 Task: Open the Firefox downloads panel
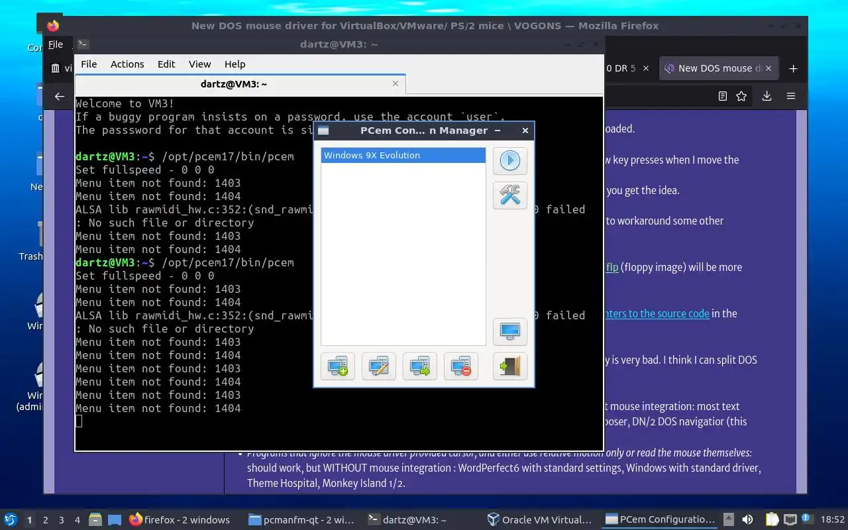pyautogui.click(x=767, y=97)
